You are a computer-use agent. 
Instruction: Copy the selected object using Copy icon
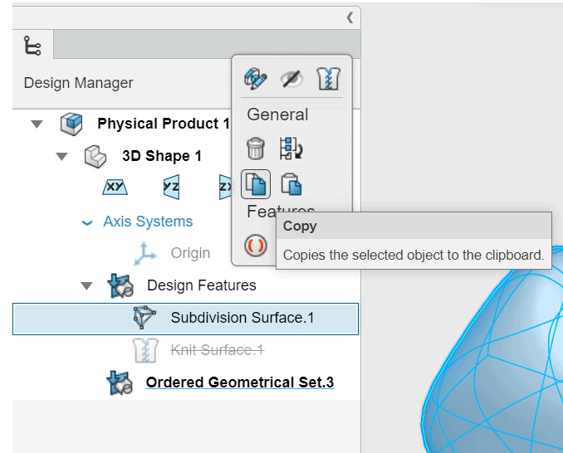256,184
